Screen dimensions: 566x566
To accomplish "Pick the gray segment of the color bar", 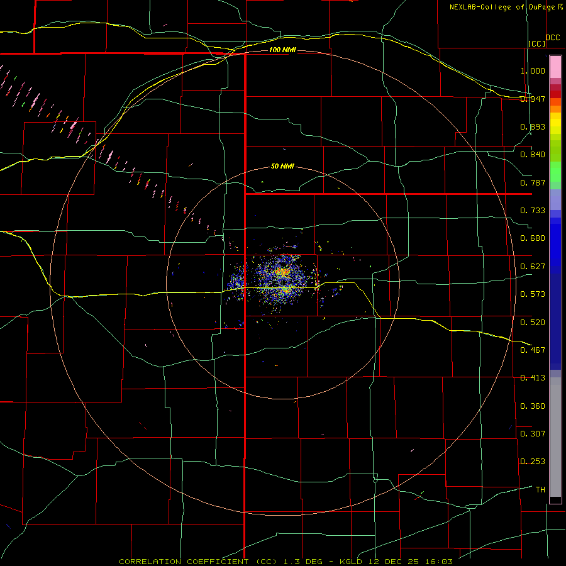I will [x=555, y=437].
